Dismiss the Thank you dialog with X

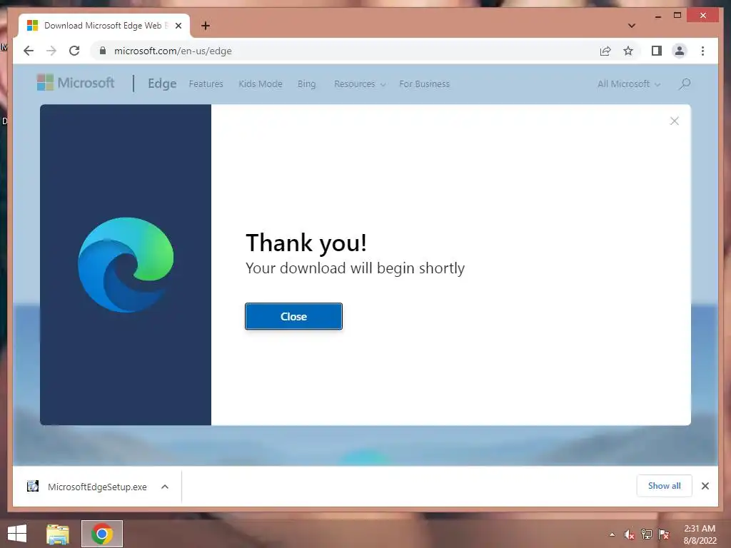674,121
